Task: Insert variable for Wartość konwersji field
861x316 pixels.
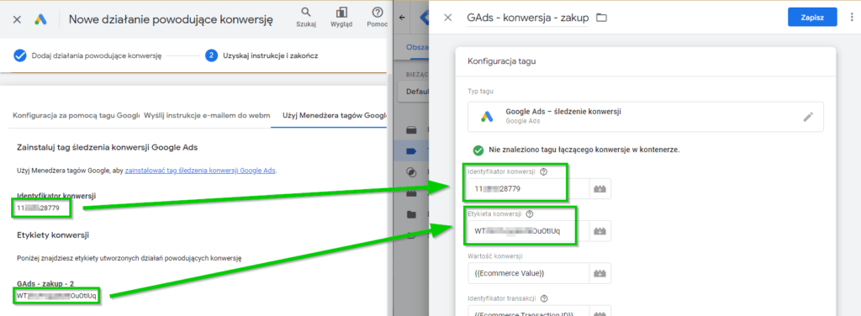Action: 600,273
